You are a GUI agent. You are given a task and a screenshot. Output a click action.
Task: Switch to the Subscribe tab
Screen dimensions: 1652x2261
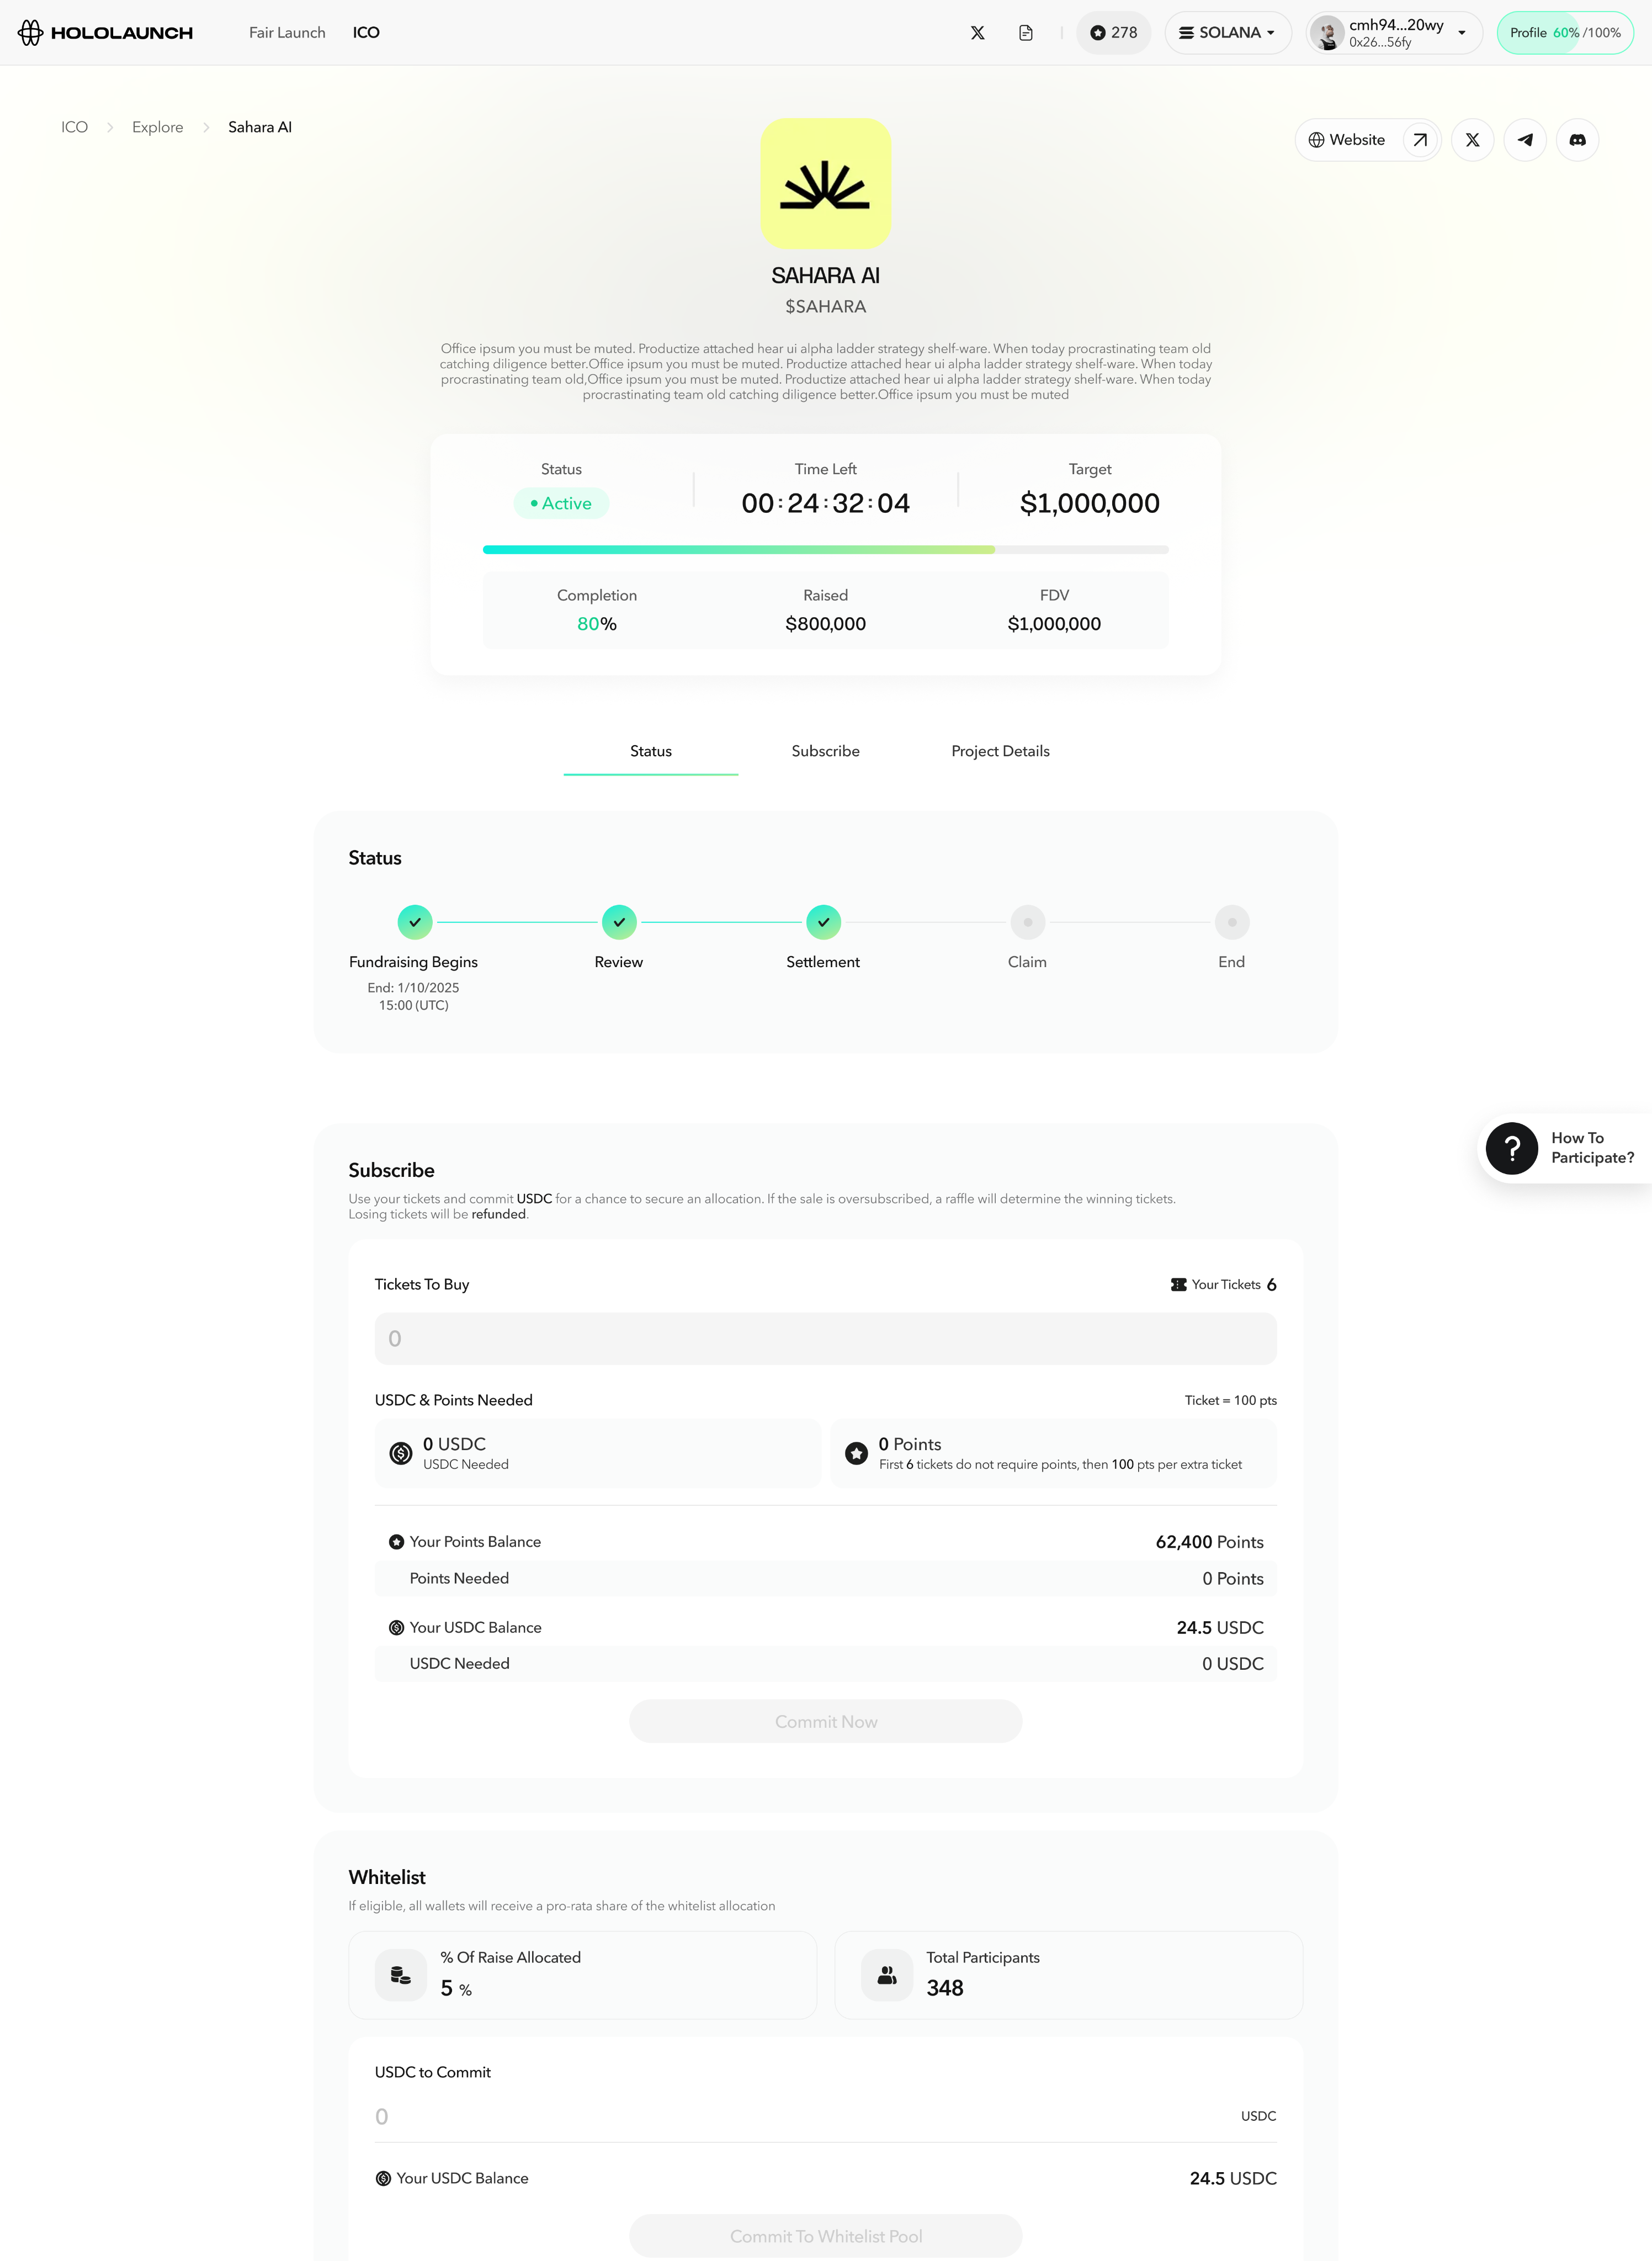[x=826, y=751]
